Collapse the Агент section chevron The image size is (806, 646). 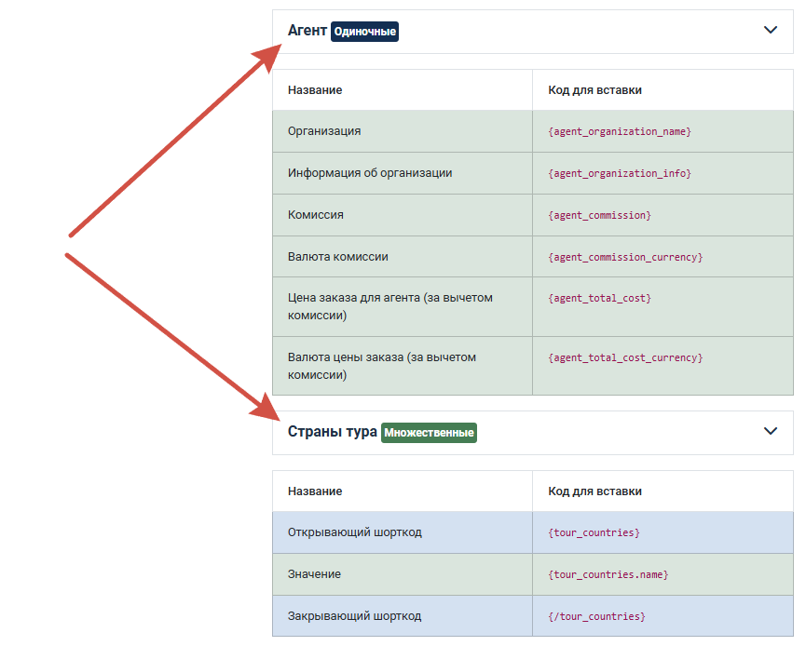click(770, 30)
